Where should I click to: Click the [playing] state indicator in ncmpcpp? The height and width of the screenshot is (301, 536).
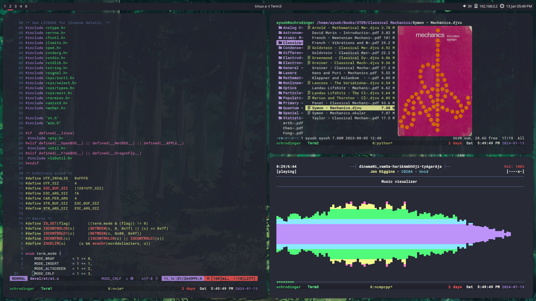pos(286,171)
